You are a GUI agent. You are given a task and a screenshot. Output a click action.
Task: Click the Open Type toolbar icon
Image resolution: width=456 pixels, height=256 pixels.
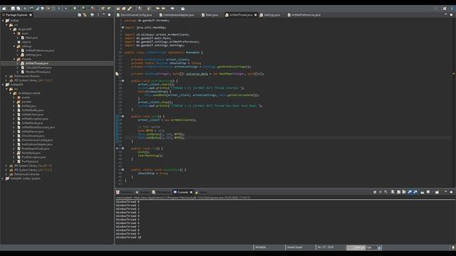(x=118, y=9)
